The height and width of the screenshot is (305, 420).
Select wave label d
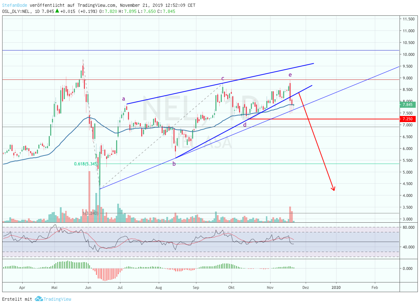point(244,125)
